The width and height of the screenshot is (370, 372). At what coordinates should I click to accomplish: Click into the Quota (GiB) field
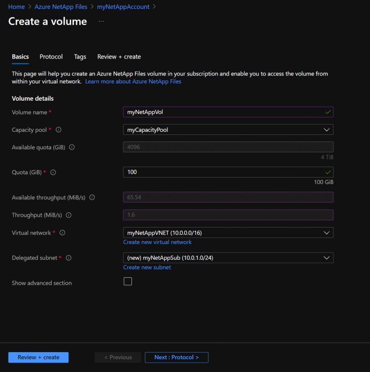pos(228,172)
